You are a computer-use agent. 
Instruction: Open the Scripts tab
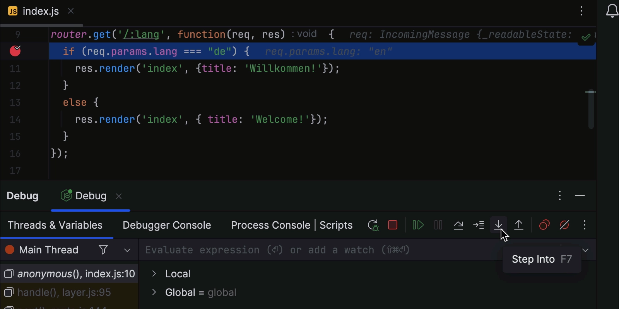coord(336,225)
